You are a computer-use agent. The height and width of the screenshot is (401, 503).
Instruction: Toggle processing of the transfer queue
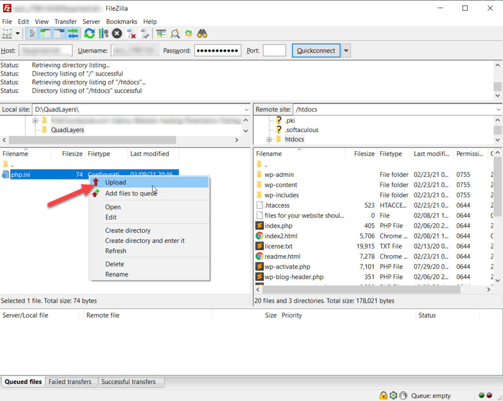[x=103, y=33]
